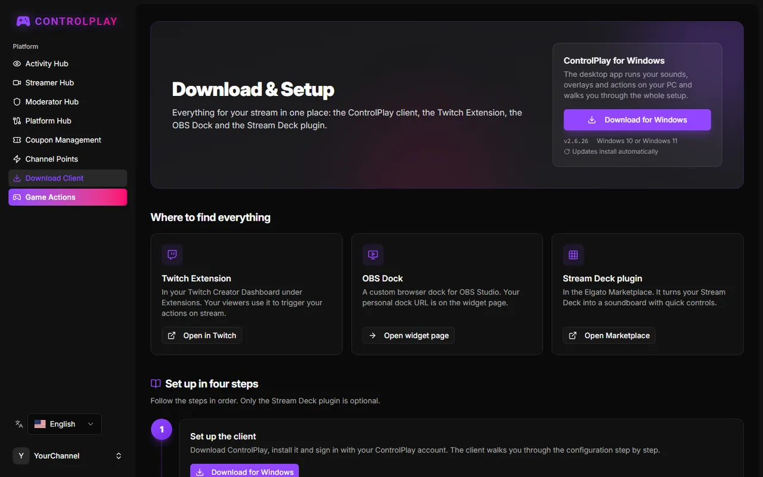This screenshot has width=763, height=477.
Task: Navigate to Channel Points
Action: (67, 159)
